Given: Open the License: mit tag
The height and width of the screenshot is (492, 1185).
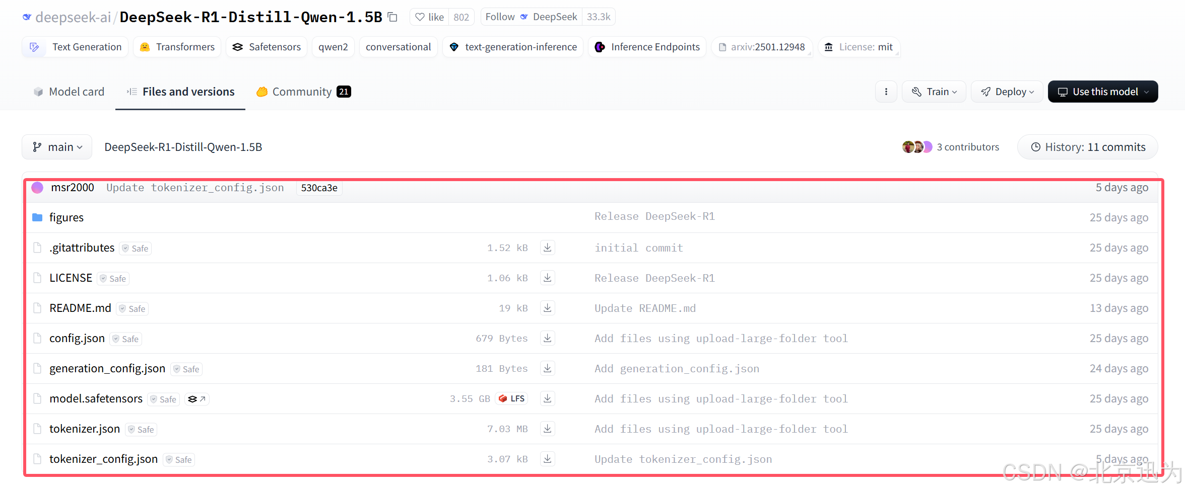Looking at the screenshot, I should coord(859,47).
